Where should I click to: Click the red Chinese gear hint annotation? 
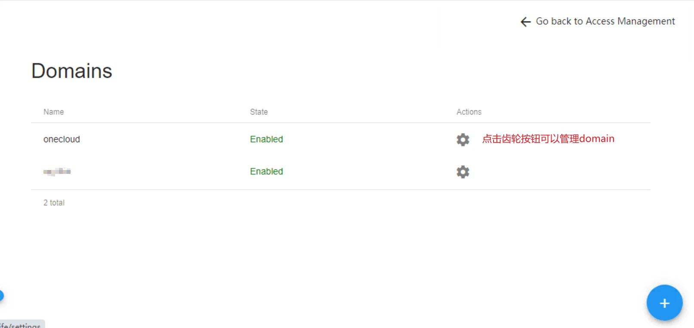pos(548,139)
